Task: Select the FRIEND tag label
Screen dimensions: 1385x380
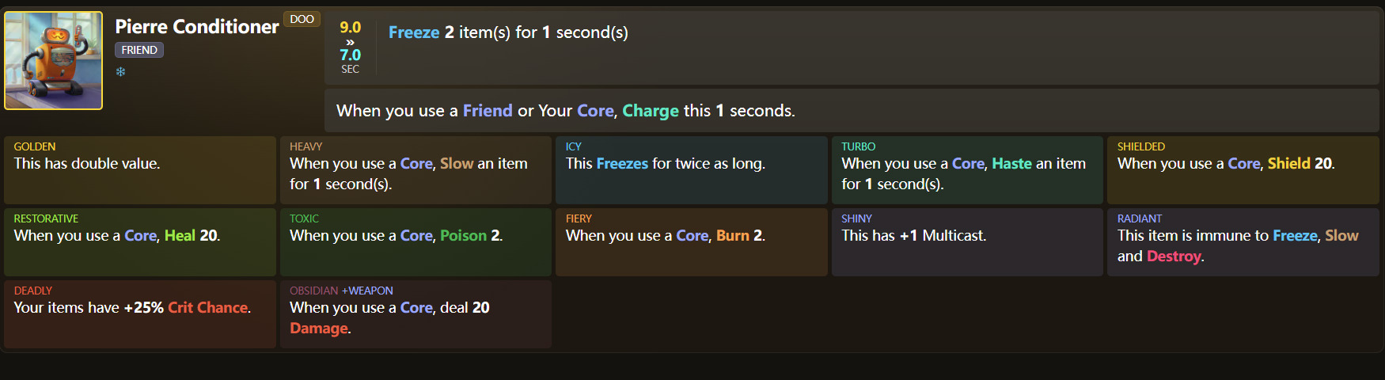Action: [139, 50]
